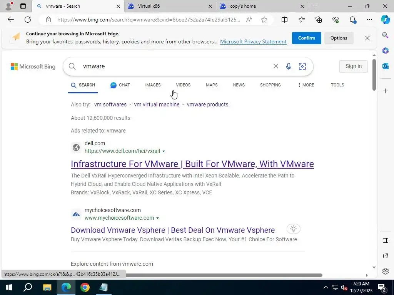
Task: Open the MORE search categories menu
Action: point(306,85)
